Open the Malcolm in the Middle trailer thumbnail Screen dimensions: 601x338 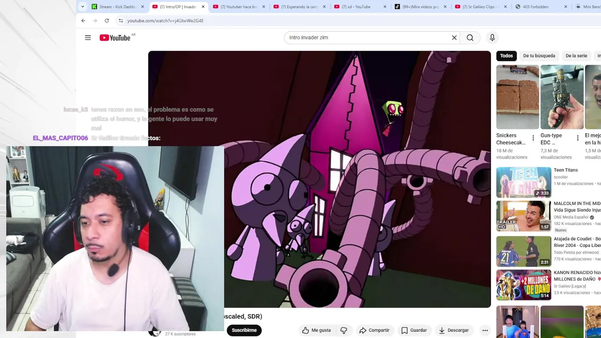pos(524,216)
